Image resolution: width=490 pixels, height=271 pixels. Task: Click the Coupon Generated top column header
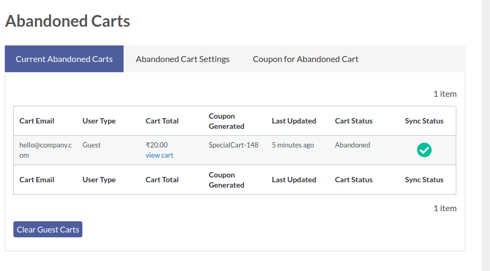(227, 121)
